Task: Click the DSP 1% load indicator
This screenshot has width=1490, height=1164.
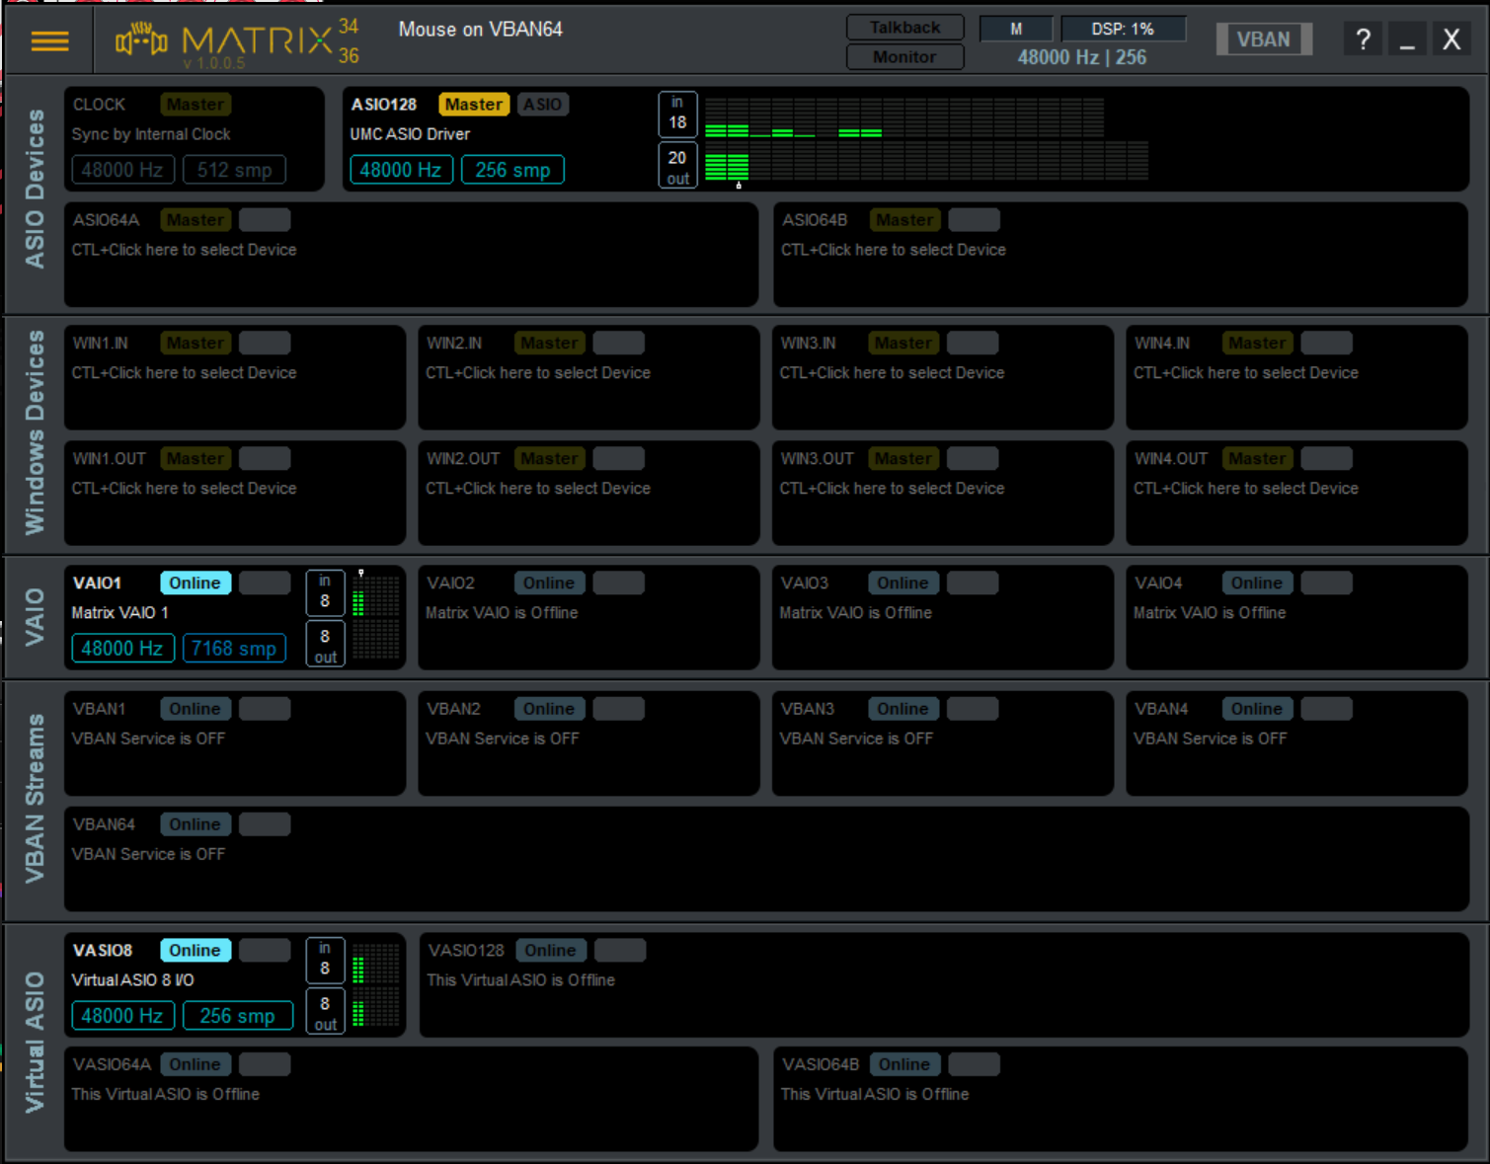Action: tap(1123, 29)
